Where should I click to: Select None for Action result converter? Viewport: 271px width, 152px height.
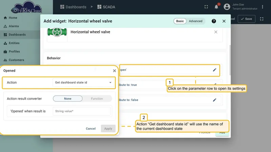pos(67,99)
